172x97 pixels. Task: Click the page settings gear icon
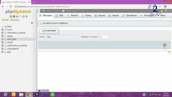pos(166,11)
